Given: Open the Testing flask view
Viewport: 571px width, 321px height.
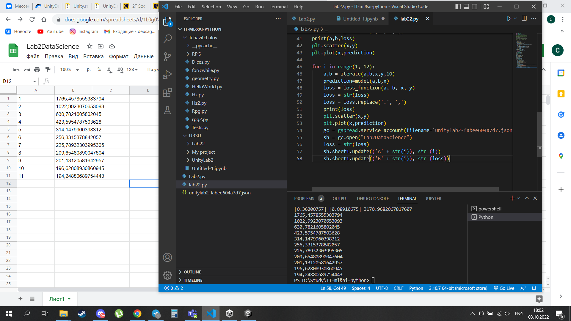Looking at the screenshot, I should click(167, 110).
